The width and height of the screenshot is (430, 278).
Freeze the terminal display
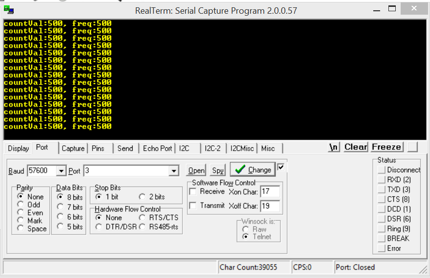point(386,147)
